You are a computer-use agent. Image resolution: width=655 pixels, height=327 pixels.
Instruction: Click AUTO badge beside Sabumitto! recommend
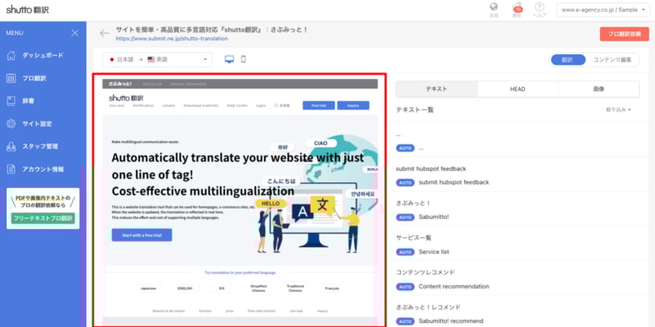405,321
